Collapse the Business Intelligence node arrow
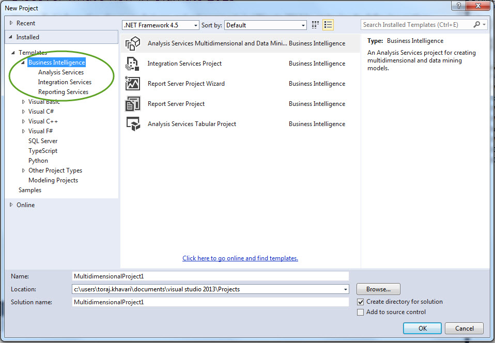 click(x=23, y=63)
